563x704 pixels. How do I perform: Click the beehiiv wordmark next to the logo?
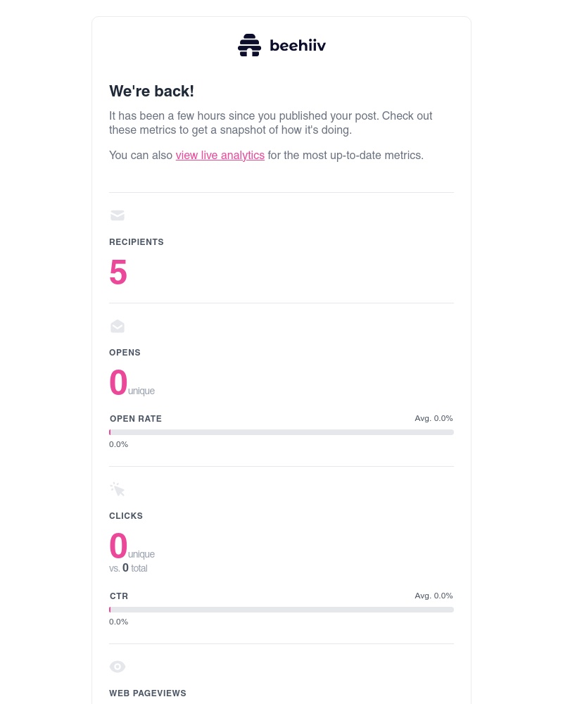click(298, 45)
